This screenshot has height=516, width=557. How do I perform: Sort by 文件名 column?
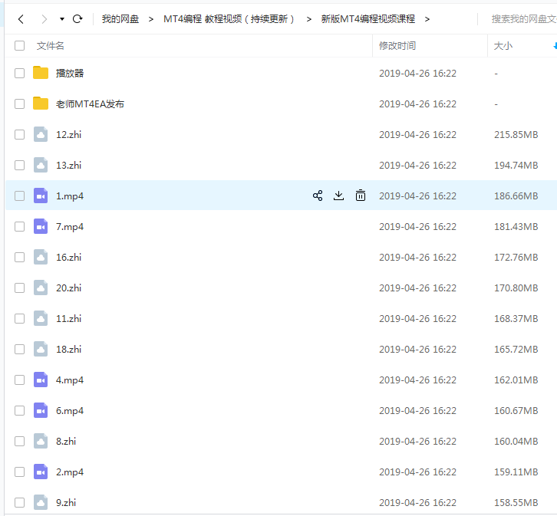50,46
